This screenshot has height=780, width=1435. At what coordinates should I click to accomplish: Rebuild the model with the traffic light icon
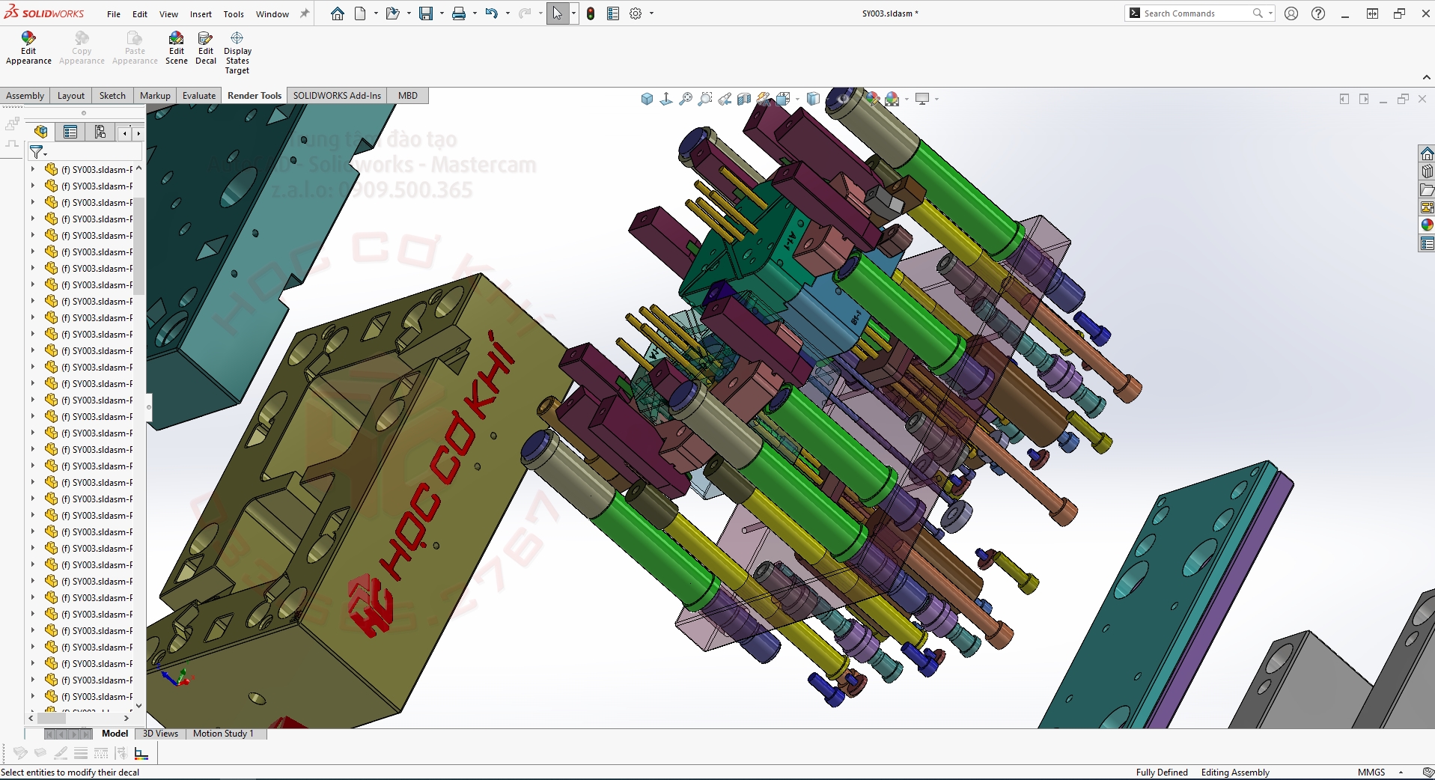coord(591,13)
